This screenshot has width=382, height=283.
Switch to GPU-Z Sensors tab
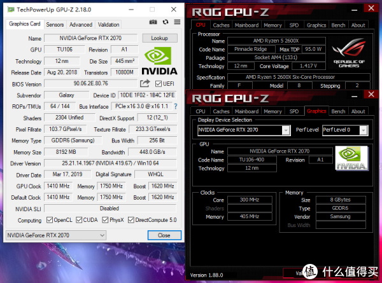(x=55, y=25)
